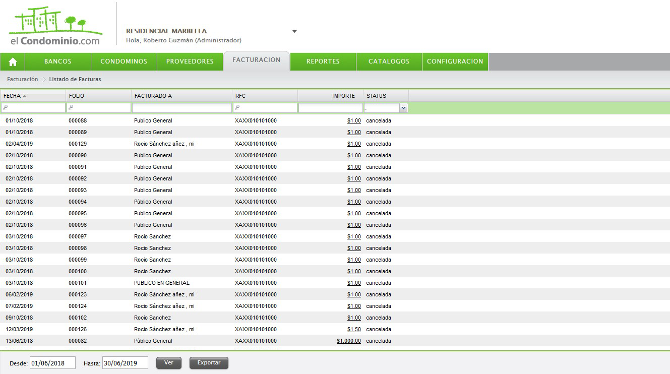This screenshot has height=374, width=670.
Task: Select folio cell 000126
Action: point(78,330)
